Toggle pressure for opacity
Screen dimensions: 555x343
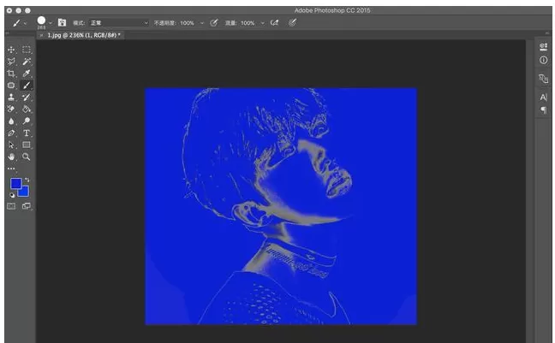tap(213, 23)
